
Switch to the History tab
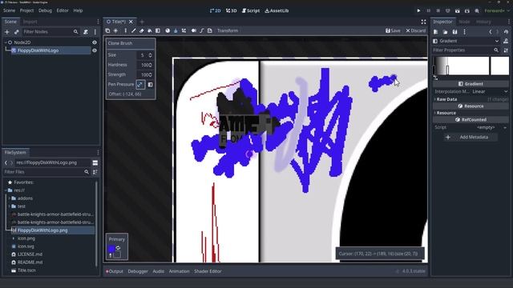(483, 22)
